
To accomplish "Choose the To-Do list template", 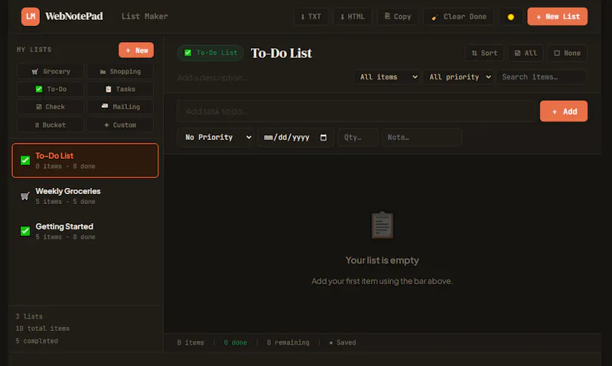I will [x=50, y=89].
